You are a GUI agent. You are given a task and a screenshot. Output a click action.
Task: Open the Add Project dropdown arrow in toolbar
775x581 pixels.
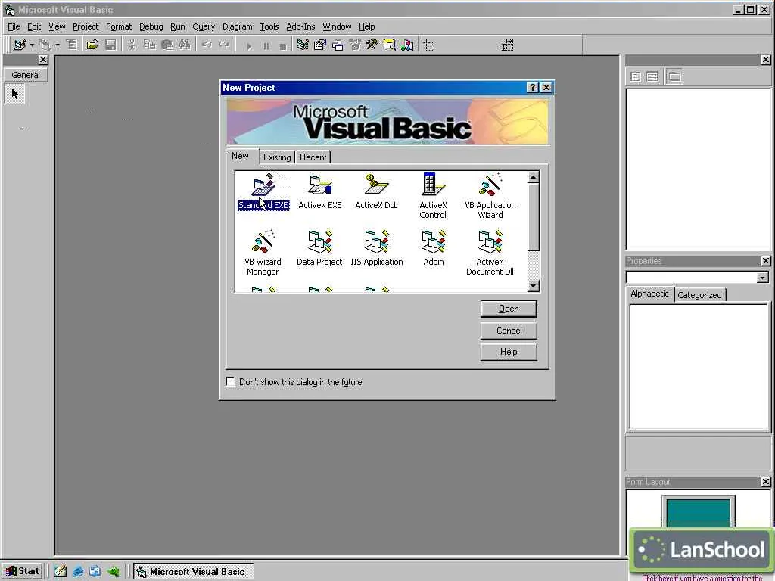coord(32,45)
